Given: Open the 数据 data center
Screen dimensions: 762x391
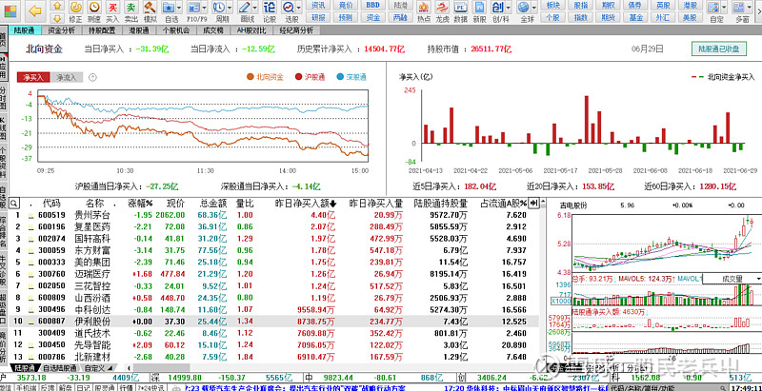Looking at the screenshot, I should click(461, 11).
